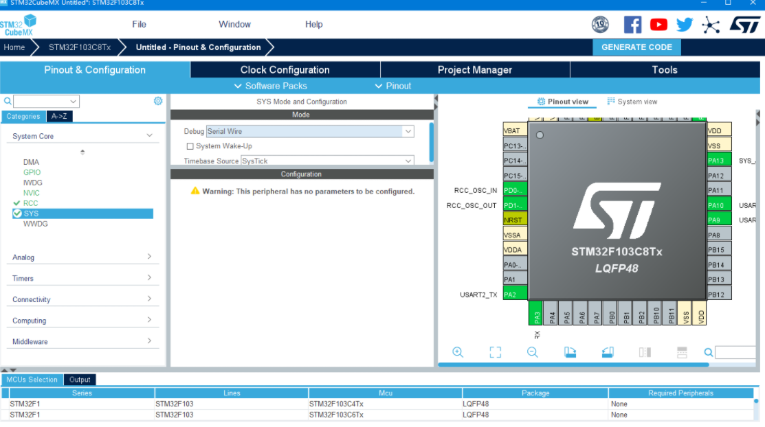Click the stacked layout icon below chip
Image resolution: width=765 pixels, height=427 pixels.
click(x=682, y=352)
